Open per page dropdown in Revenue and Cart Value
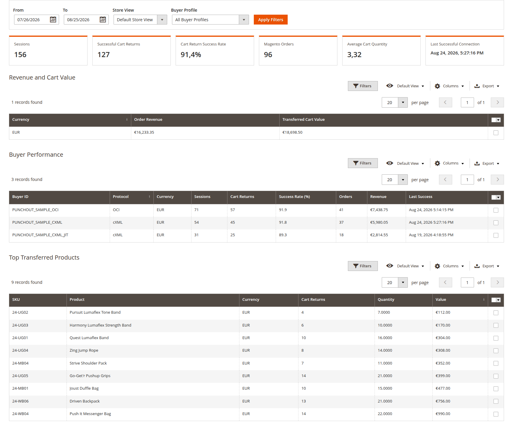The height and width of the screenshot is (439, 513). (x=403, y=103)
